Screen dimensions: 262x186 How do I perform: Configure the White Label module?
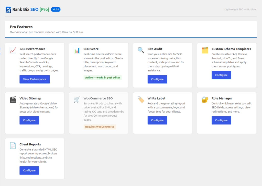tap(157, 120)
